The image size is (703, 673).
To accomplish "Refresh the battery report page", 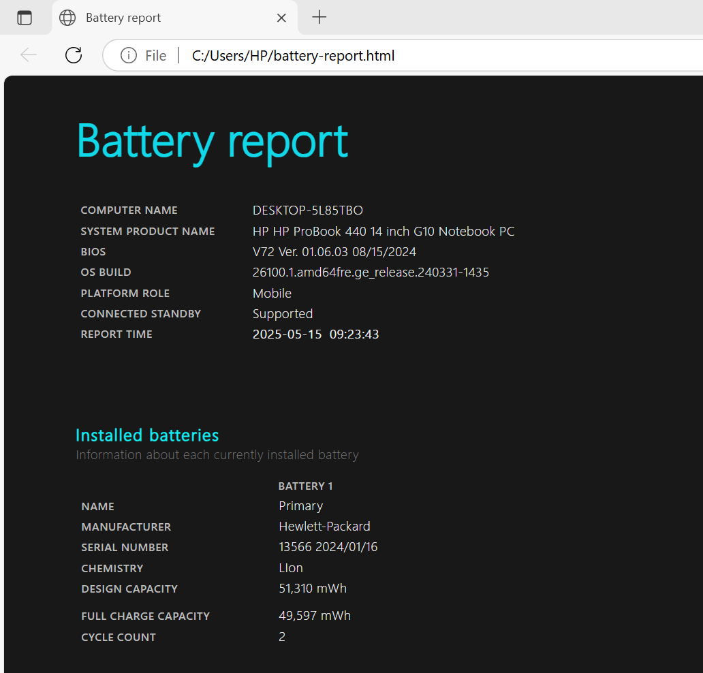I will point(74,55).
